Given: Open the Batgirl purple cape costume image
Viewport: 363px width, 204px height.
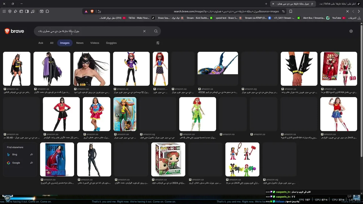Looking at the screenshot, I should point(52,69).
